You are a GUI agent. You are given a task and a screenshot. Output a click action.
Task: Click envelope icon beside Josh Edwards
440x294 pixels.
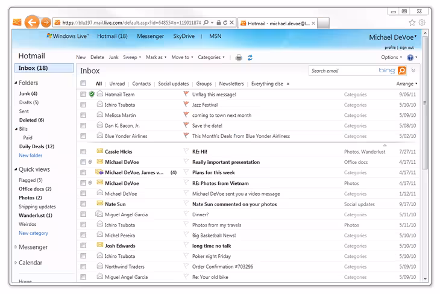pos(99,245)
